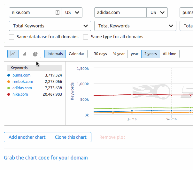Screen dimensions: 193x170
Task: Select Intervals mode
Action: (x=55, y=54)
